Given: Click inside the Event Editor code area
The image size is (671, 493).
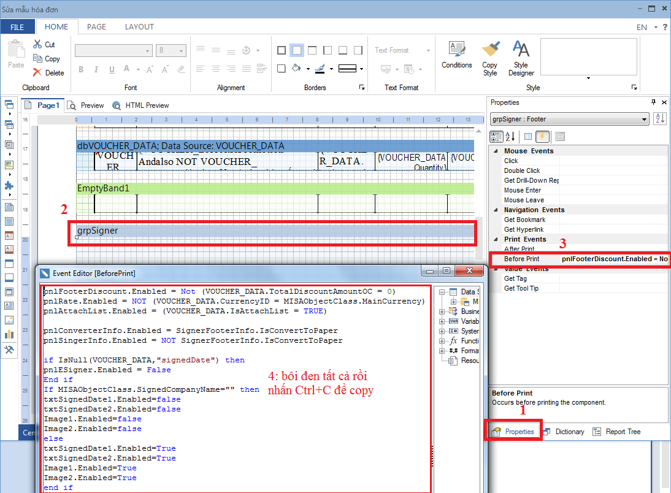Looking at the screenshot, I should click(x=236, y=389).
